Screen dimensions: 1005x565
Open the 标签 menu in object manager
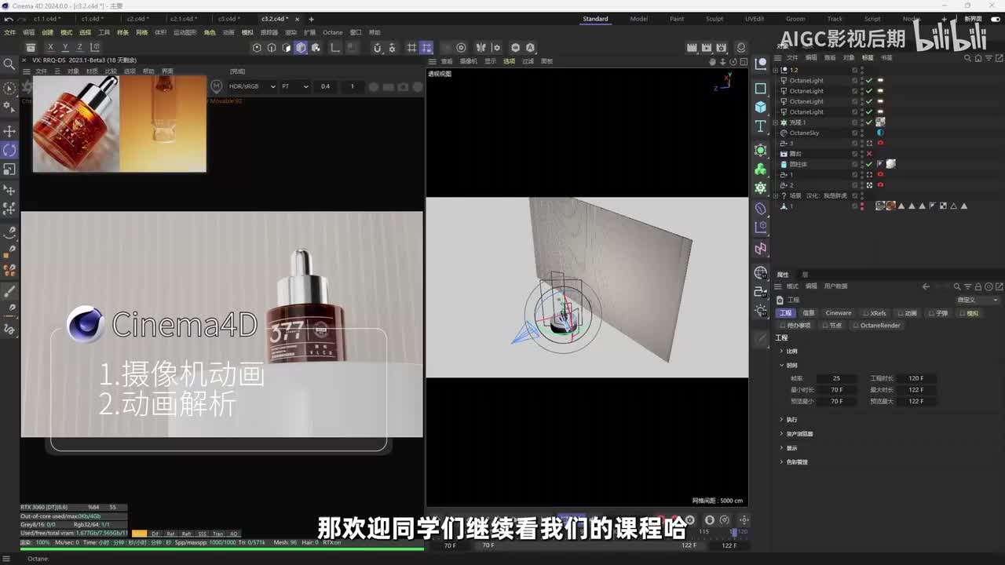pyautogui.click(x=868, y=57)
